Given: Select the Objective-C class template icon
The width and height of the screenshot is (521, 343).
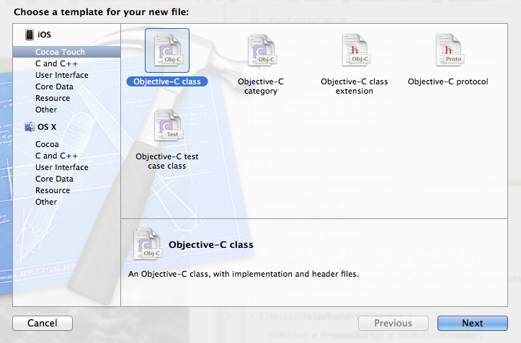Looking at the screenshot, I should (167, 51).
